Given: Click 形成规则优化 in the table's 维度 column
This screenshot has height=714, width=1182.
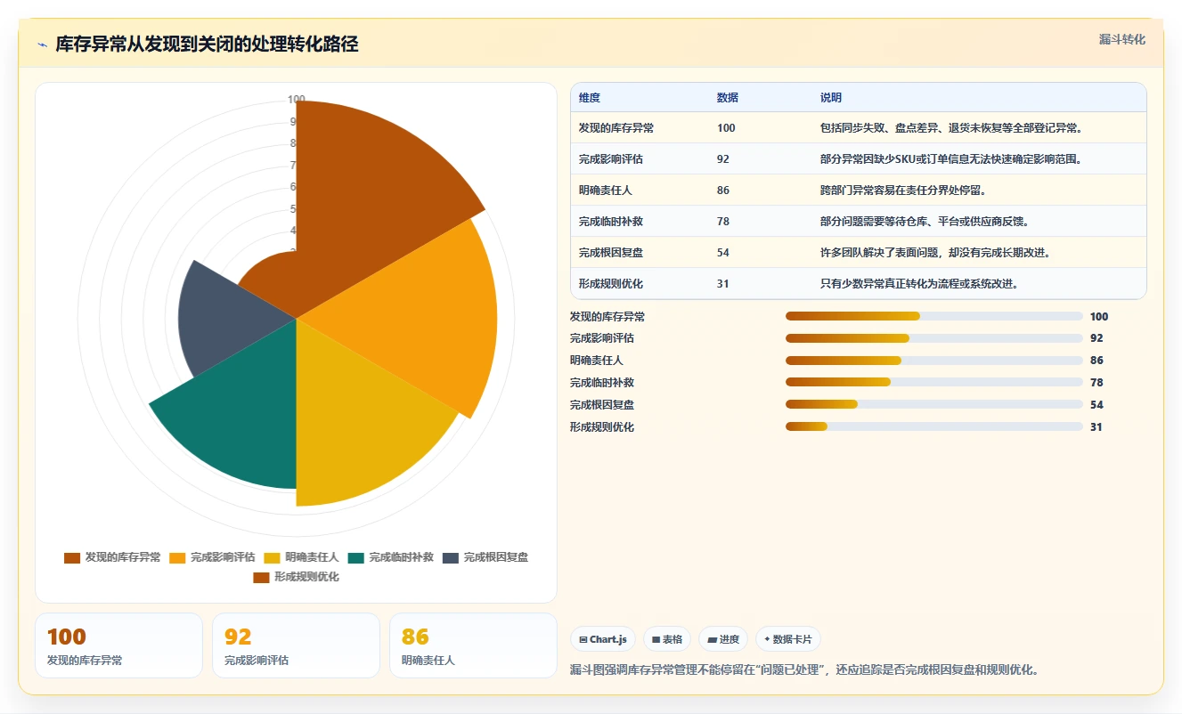Looking at the screenshot, I should (x=611, y=284).
